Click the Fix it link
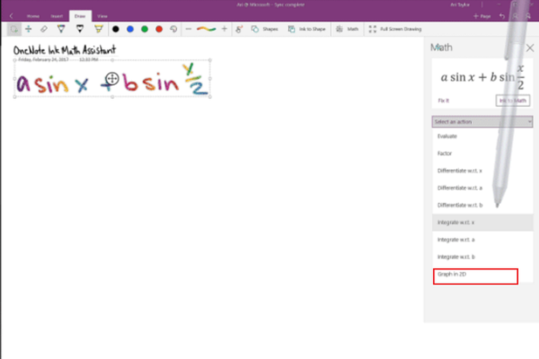 click(444, 101)
